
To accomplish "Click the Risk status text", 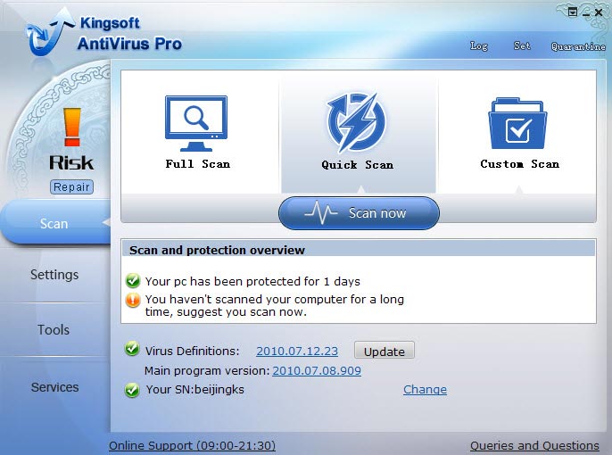I will click(71, 163).
